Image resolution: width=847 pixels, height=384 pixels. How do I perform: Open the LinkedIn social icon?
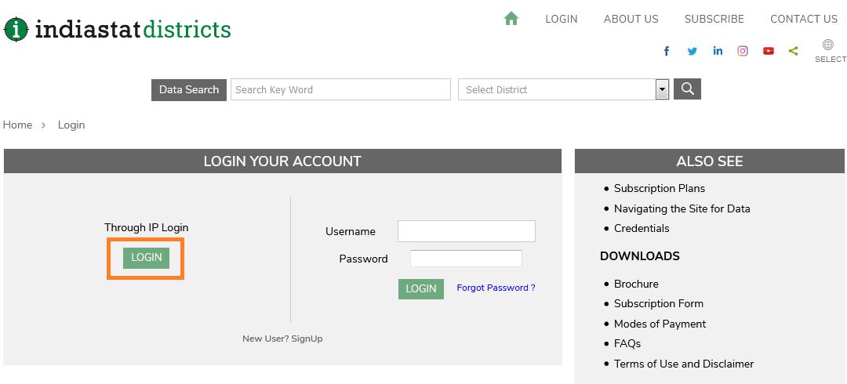tap(718, 51)
